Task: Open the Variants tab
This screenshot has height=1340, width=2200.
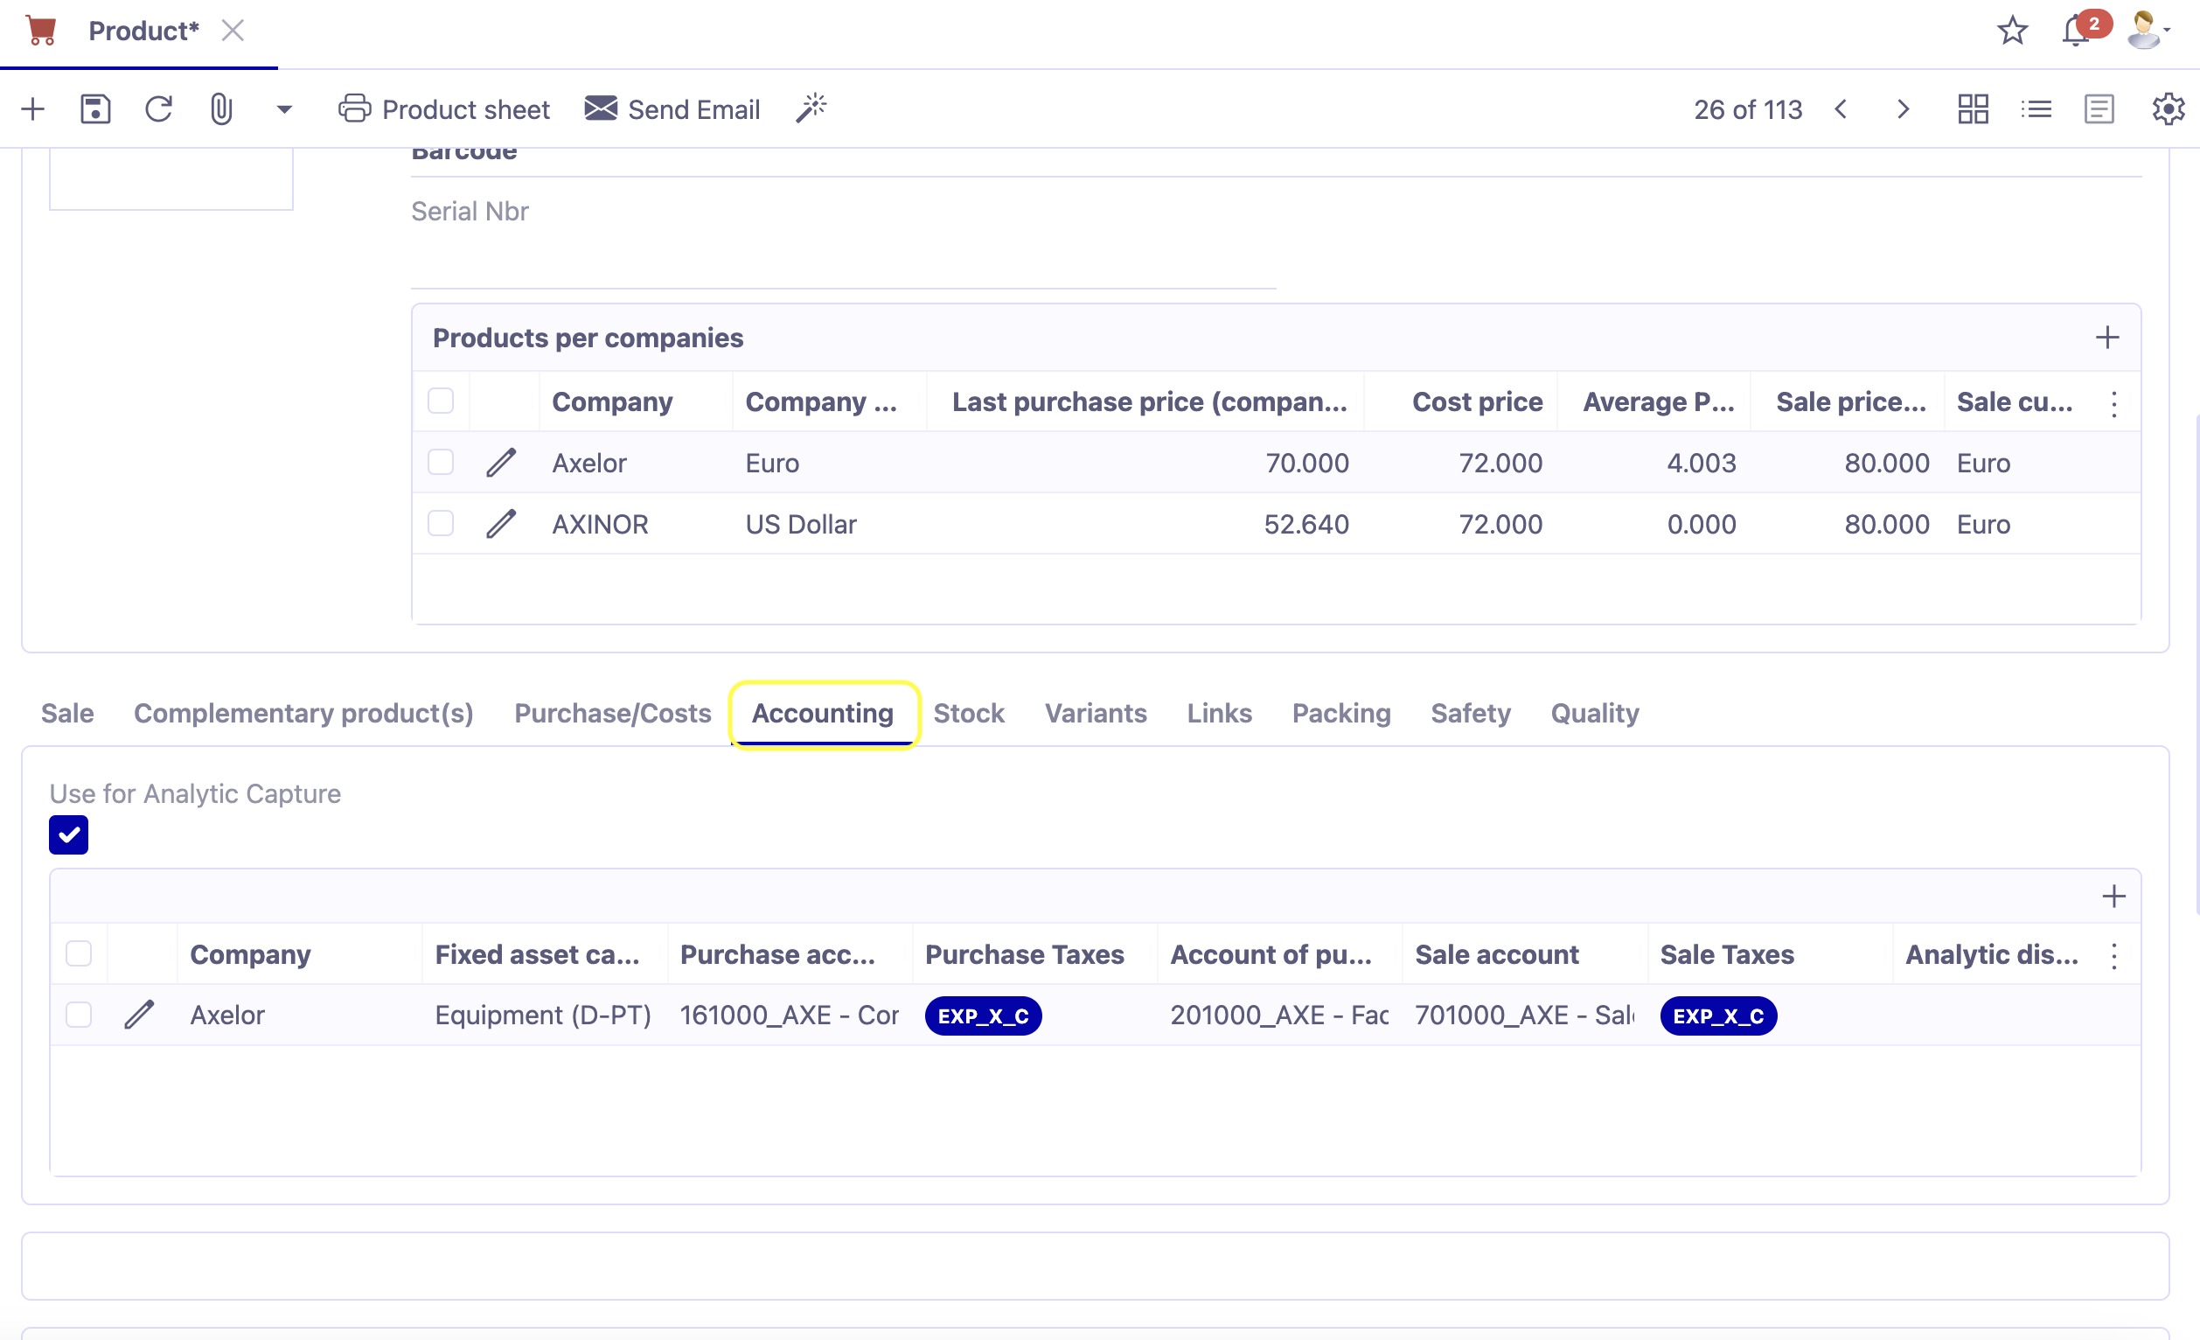Action: pyautogui.click(x=1096, y=713)
